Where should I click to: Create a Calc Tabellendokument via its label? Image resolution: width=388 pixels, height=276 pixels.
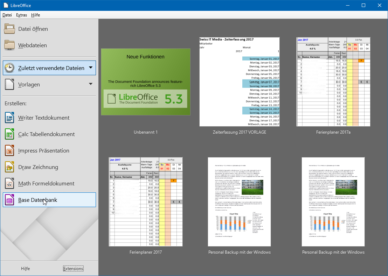[47, 134]
